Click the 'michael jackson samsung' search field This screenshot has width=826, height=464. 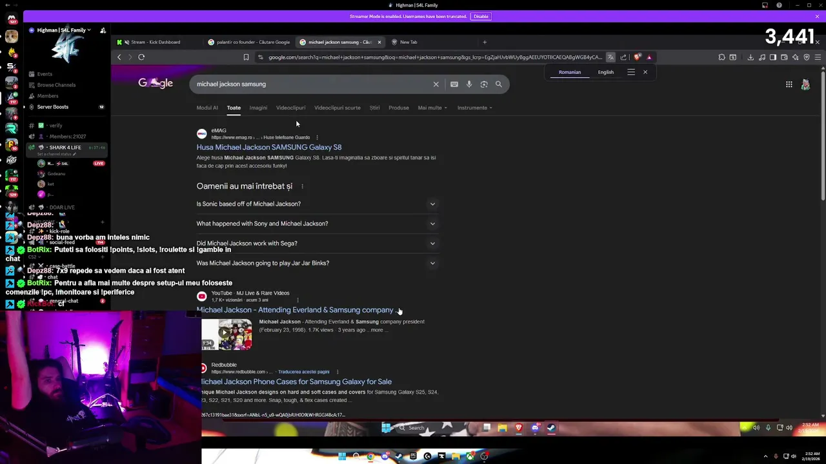310,84
